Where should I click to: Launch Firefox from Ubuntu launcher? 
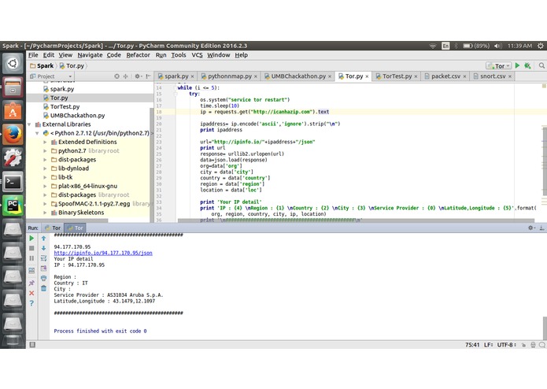click(x=13, y=135)
